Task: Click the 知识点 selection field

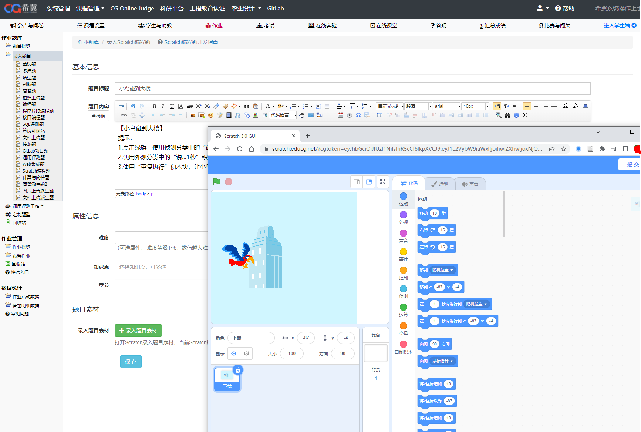Action: (x=161, y=267)
